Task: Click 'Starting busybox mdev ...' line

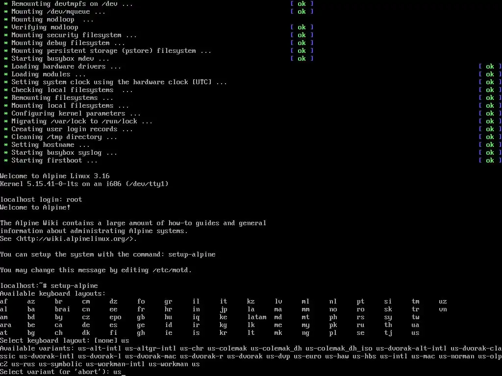Action: tap(60, 59)
